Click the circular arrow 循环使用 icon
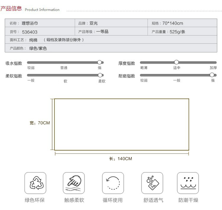Image resolution: width=222 pixels, height=210 pixels. point(113,183)
